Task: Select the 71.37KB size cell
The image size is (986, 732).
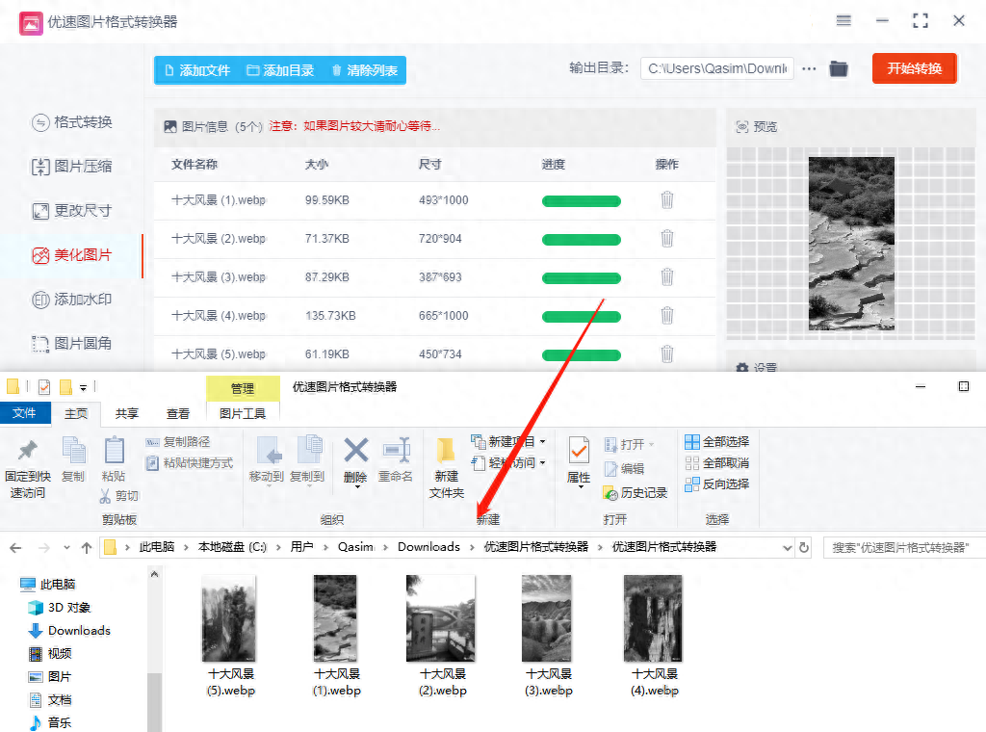Action: [327, 239]
